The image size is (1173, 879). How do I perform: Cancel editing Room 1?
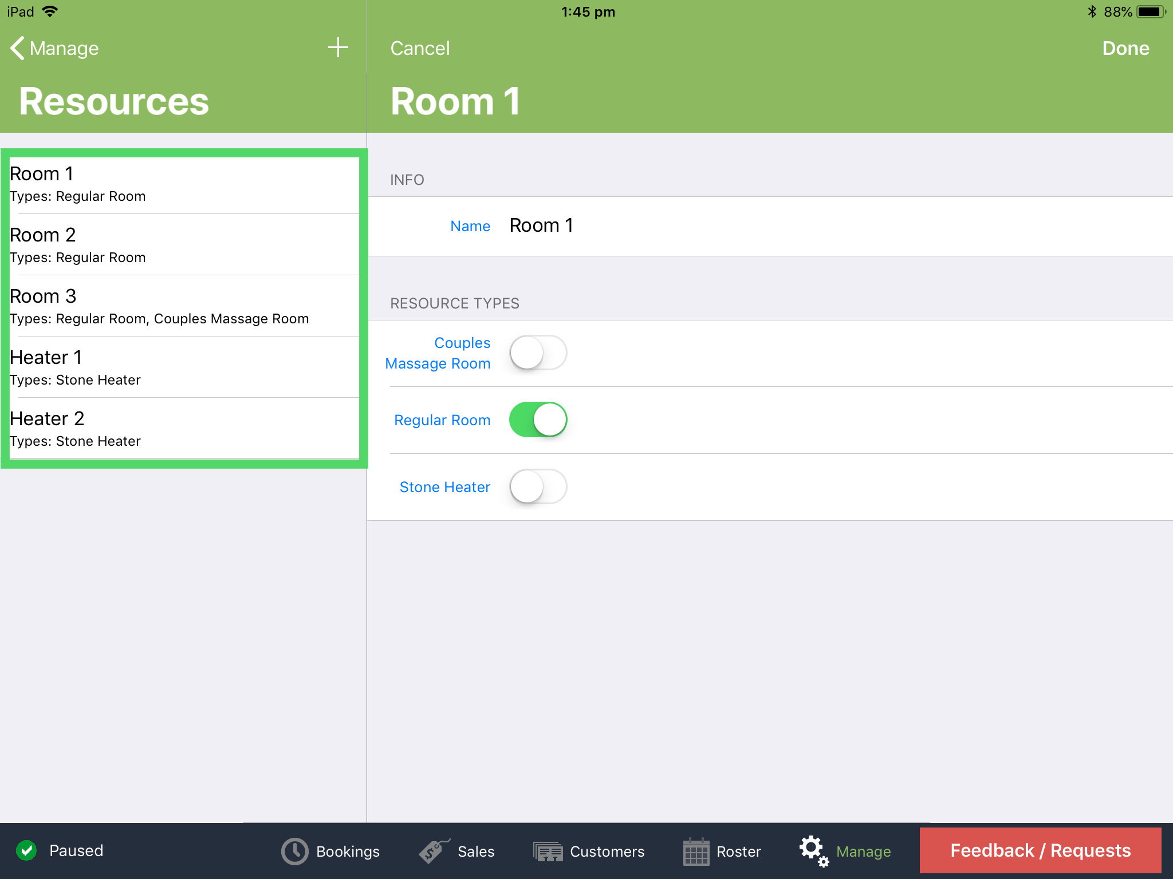(x=420, y=48)
